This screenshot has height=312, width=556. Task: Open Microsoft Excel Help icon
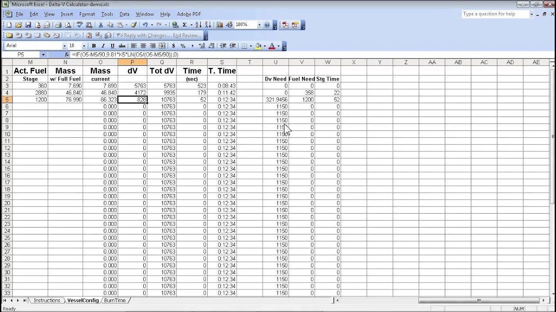[x=267, y=25]
